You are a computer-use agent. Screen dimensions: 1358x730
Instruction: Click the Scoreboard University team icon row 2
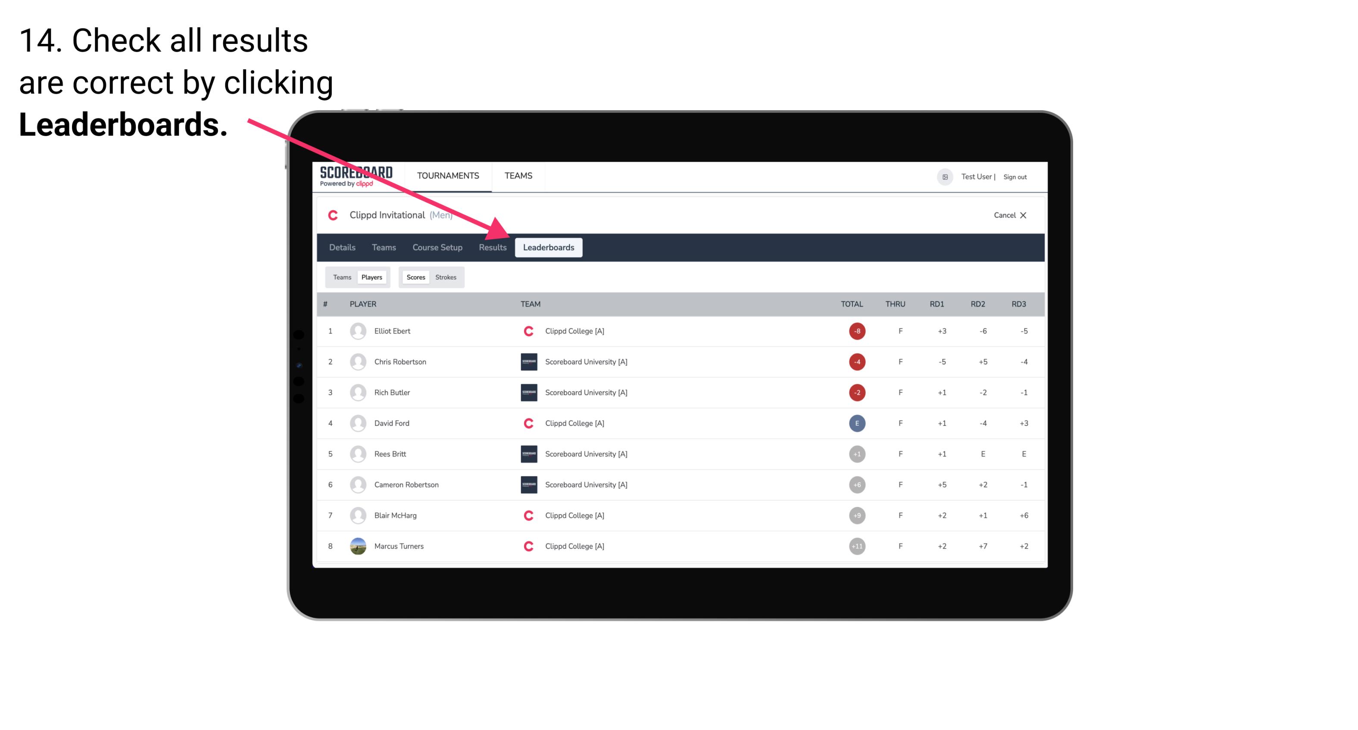[527, 361]
